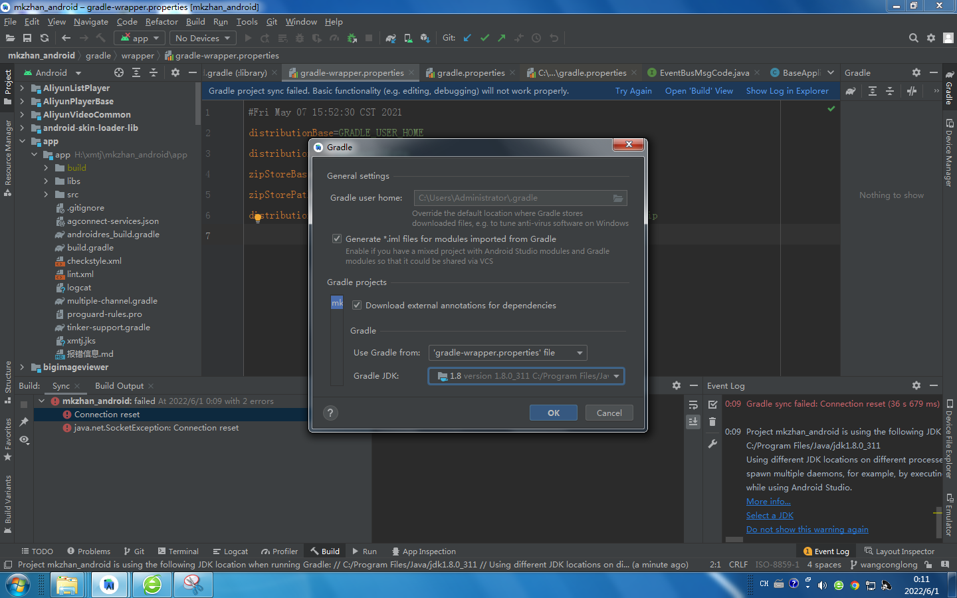Viewport: 957px width, 598px height.
Task: Reload Gradle projects in the Gradle panel
Action: tap(851, 91)
